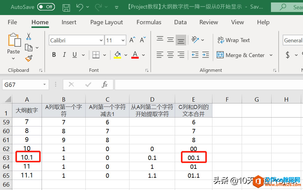Toggle Bold formatting
Screen dimensions: 303x190
coord(54,55)
